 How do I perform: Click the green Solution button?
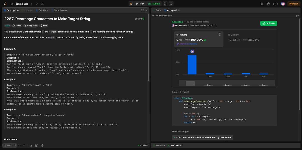click(x=269, y=23)
